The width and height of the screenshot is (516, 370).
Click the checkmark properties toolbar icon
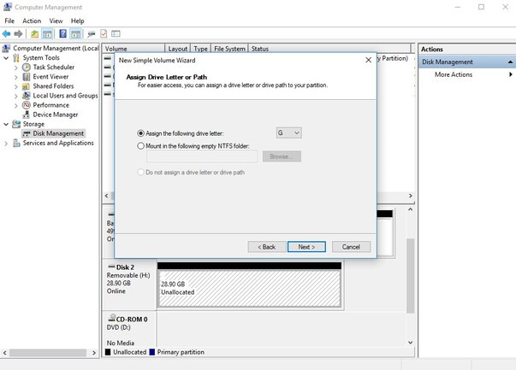pos(104,33)
